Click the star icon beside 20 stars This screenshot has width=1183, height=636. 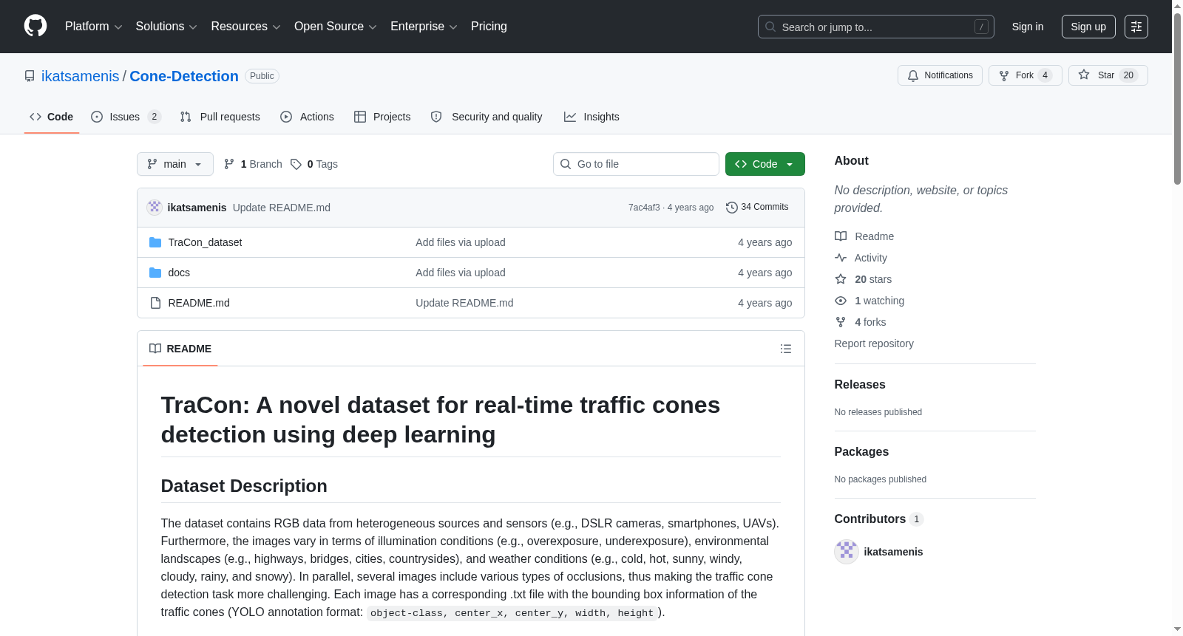click(x=841, y=279)
